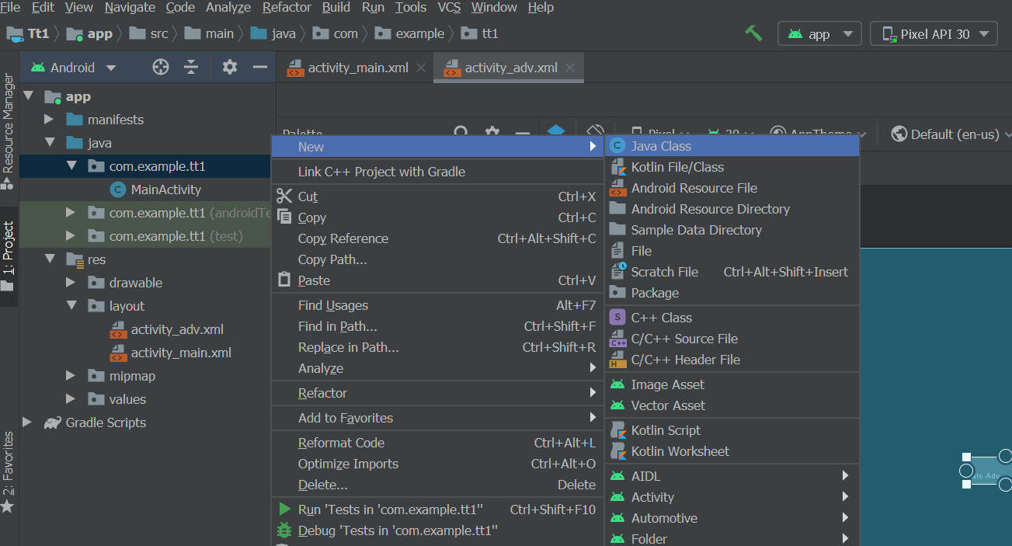Open the Build menu
The image size is (1012, 546).
pyautogui.click(x=336, y=7)
